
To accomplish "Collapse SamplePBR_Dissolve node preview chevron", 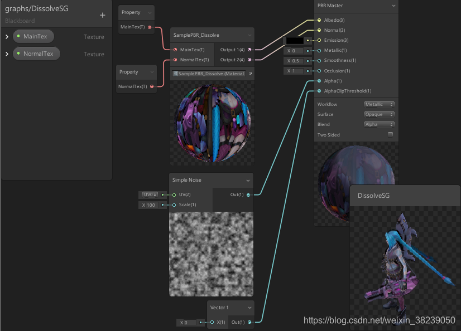I will (249, 35).
